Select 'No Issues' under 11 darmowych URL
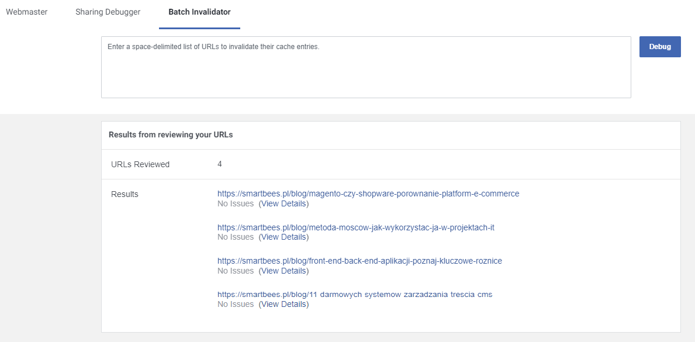The height and width of the screenshot is (342, 695). 236,305
